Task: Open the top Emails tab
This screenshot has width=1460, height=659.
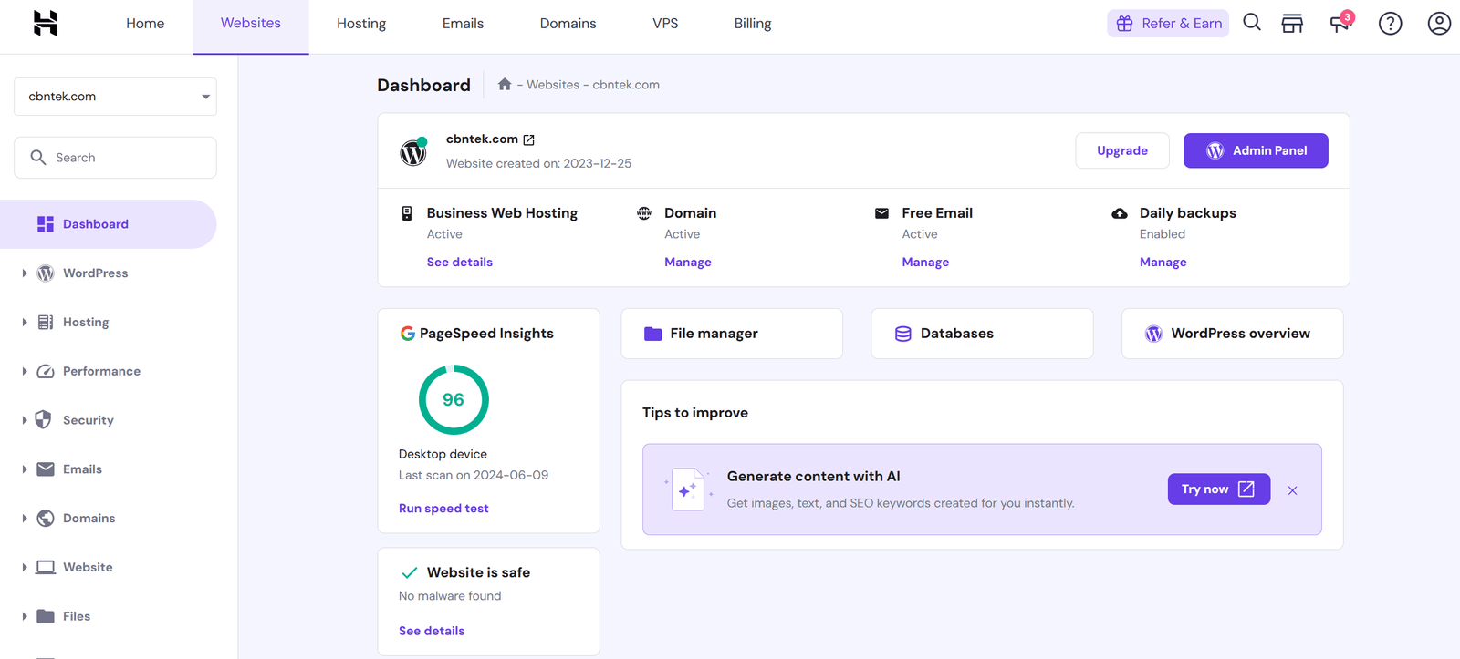Action: 463,24
